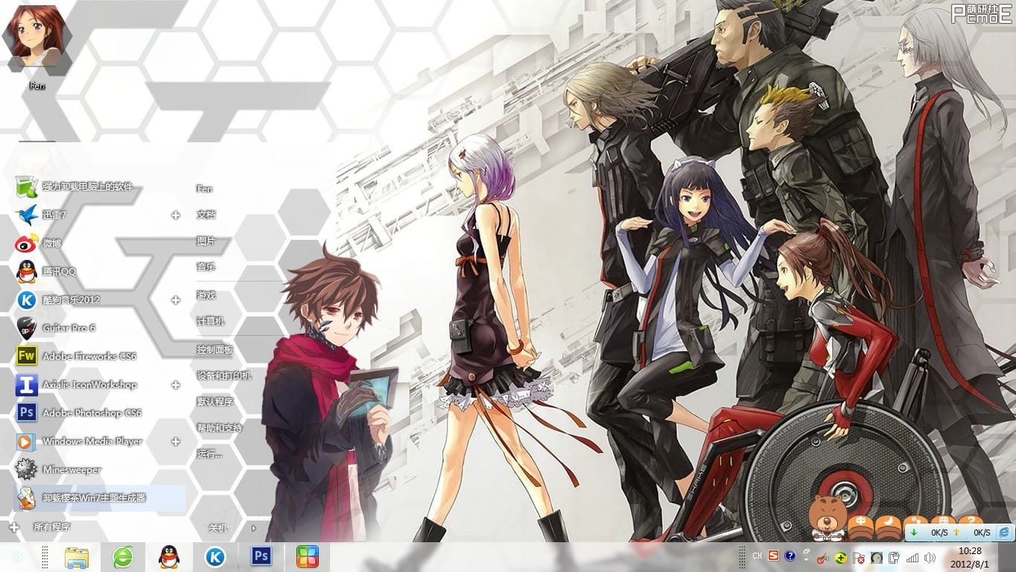This screenshot has width=1016, height=572.
Task: Start Guitar Pro 6 from the program list
Action: (69, 328)
